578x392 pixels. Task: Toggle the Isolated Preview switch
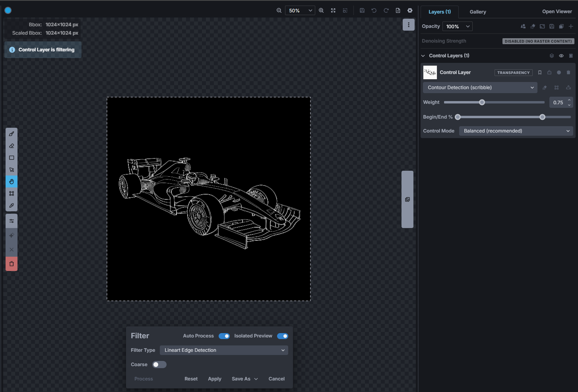[283, 336]
